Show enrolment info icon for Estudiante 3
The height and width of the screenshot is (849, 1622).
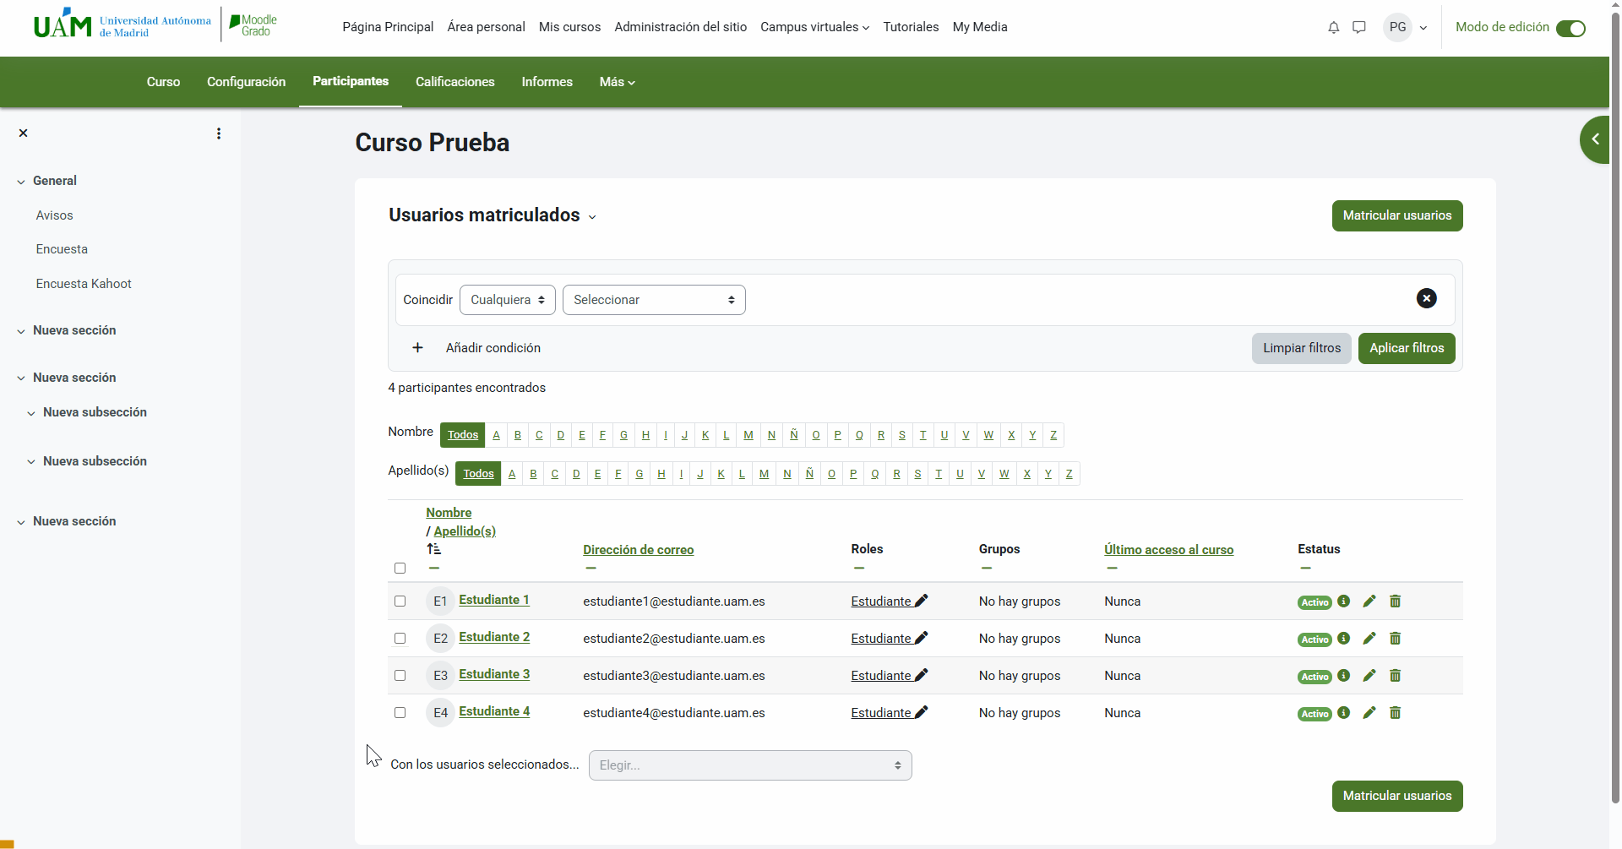pyautogui.click(x=1343, y=676)
